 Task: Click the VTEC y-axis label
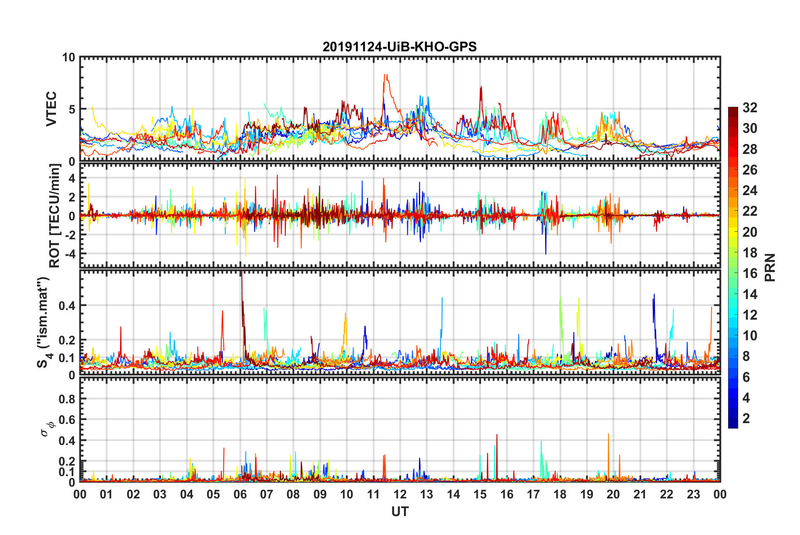pyautogui.click(x=51, y=109)
